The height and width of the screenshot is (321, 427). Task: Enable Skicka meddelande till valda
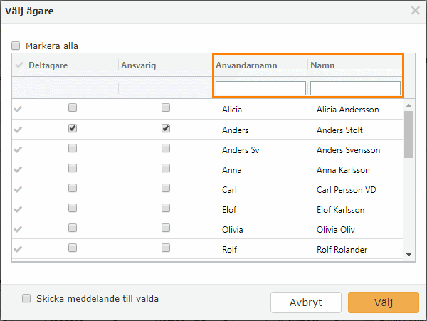(26, 298)
